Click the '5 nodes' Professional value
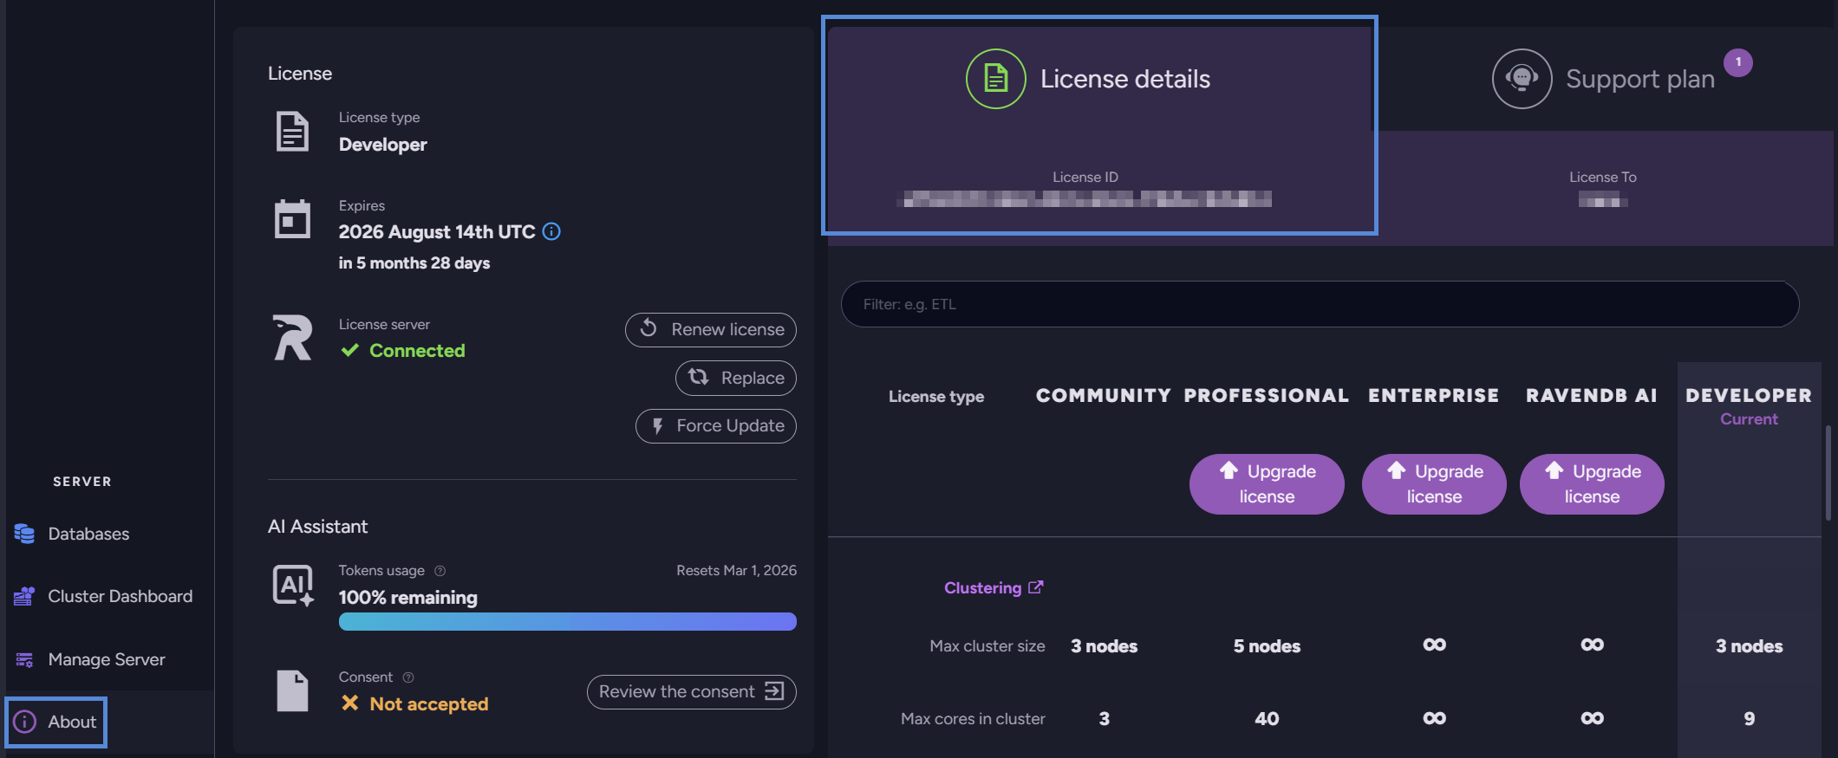1838x758 pixels. (1267, 646)
